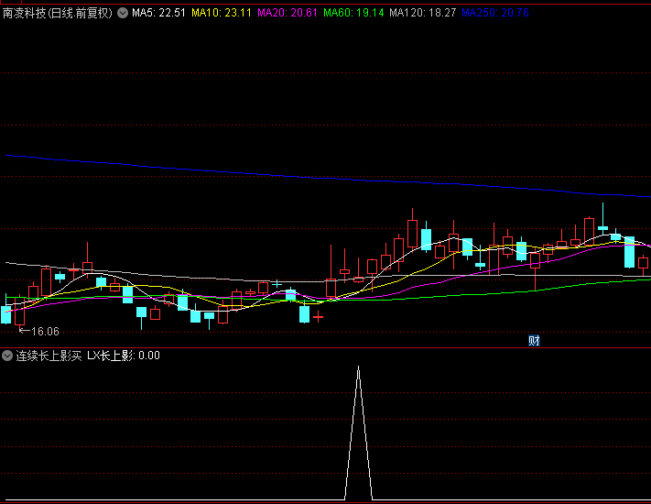Click the MA120: 18.27 label
Image resolution: width=651 pixels, height=504 pixels.
(x=423, y=13)
